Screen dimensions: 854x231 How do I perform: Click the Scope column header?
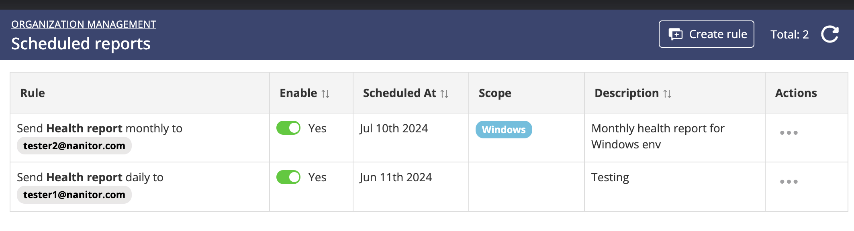495,93
